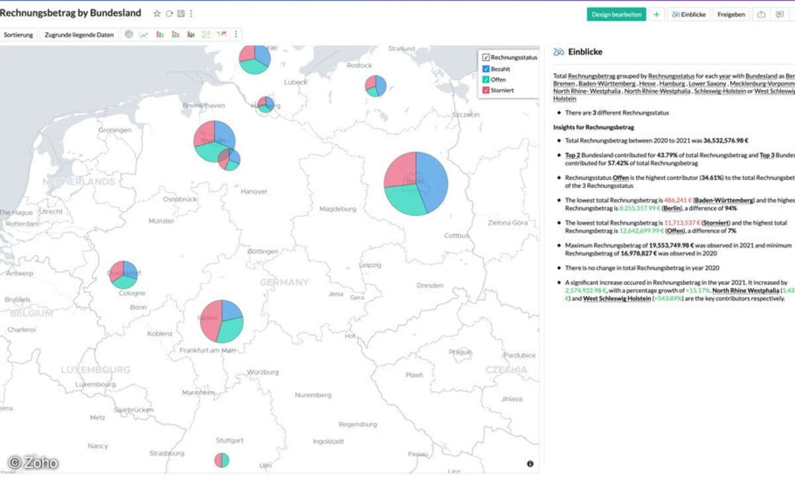Viewport: 795px width, 477px height.
Task: Click the edit-note icon next to the title
Action: point(181,13)
